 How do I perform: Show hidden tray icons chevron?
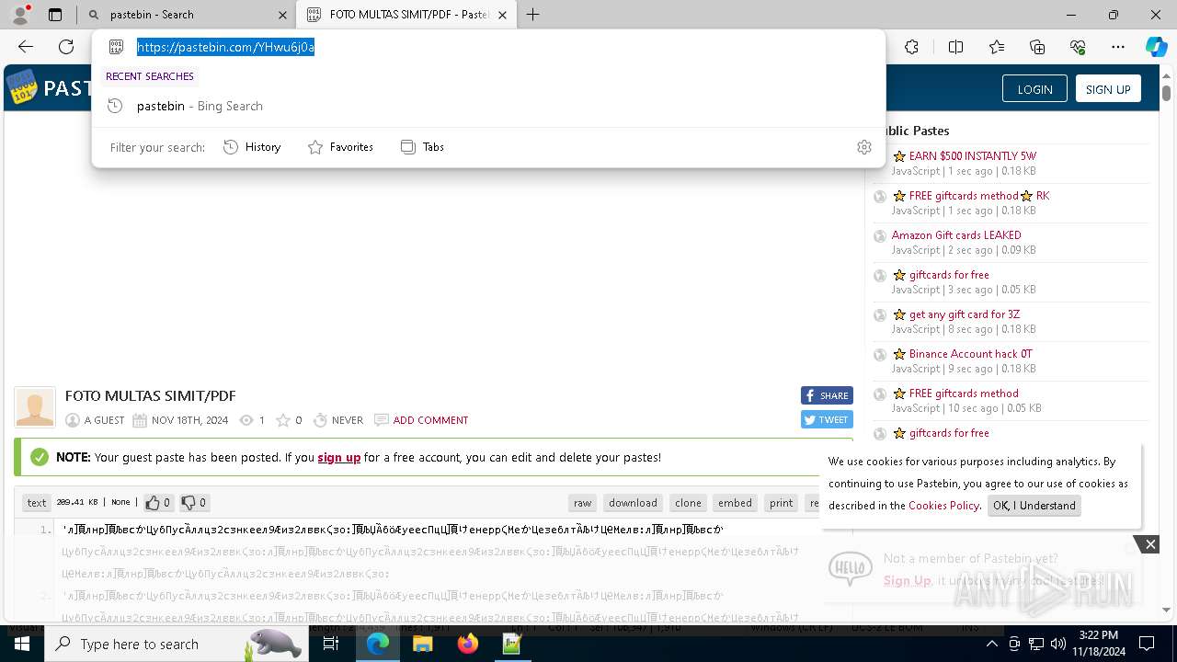[992, 644]
